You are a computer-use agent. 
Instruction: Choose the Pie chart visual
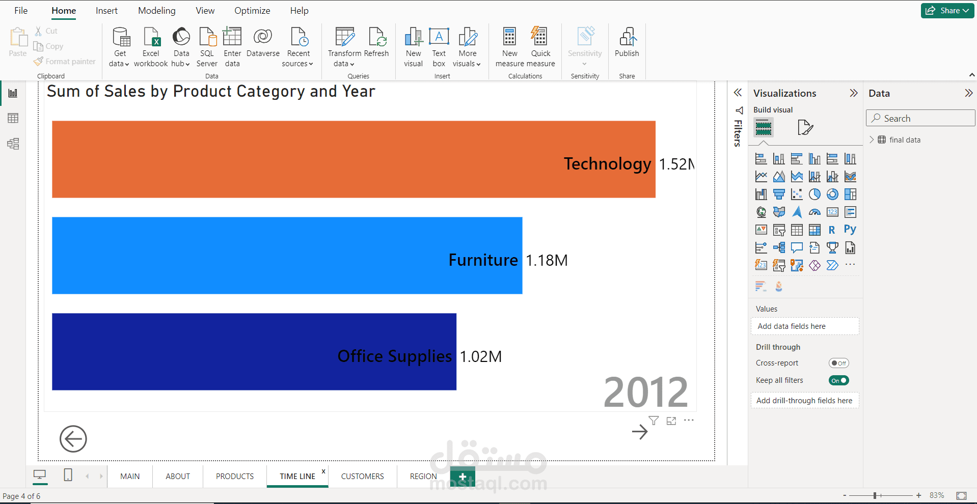click(815, 194)
